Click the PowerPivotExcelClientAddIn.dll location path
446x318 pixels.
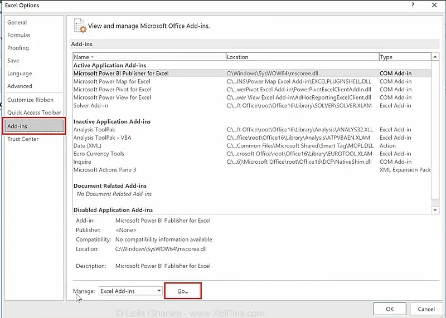pyautogui.click(x=299, y=89)
